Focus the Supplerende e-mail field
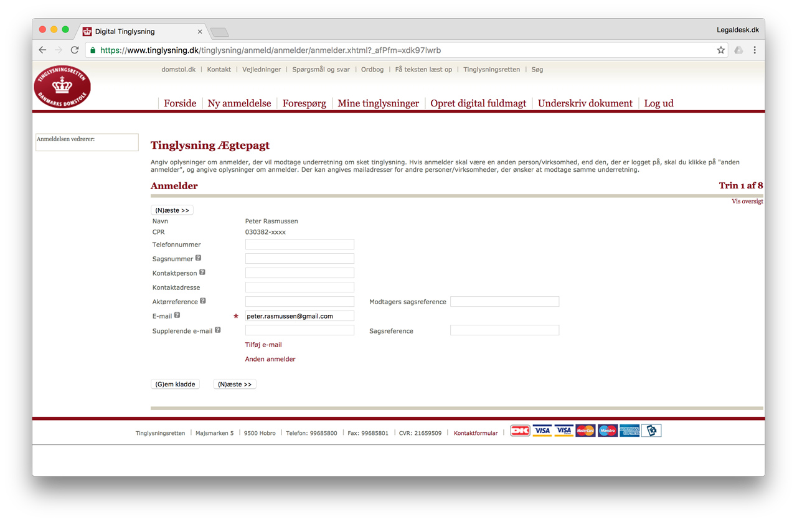Image resolution: width=797 pixels, height=522 pixels. click(299, 330)
